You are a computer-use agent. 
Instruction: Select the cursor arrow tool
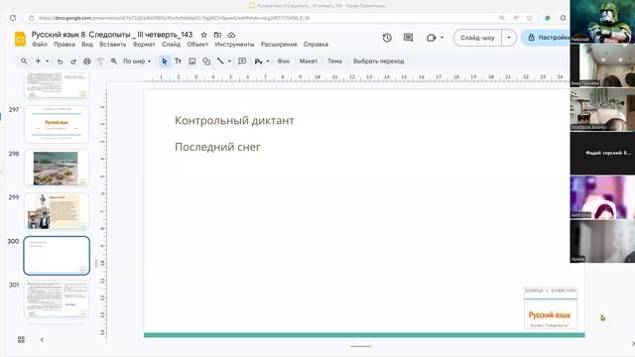pos(165,61)
